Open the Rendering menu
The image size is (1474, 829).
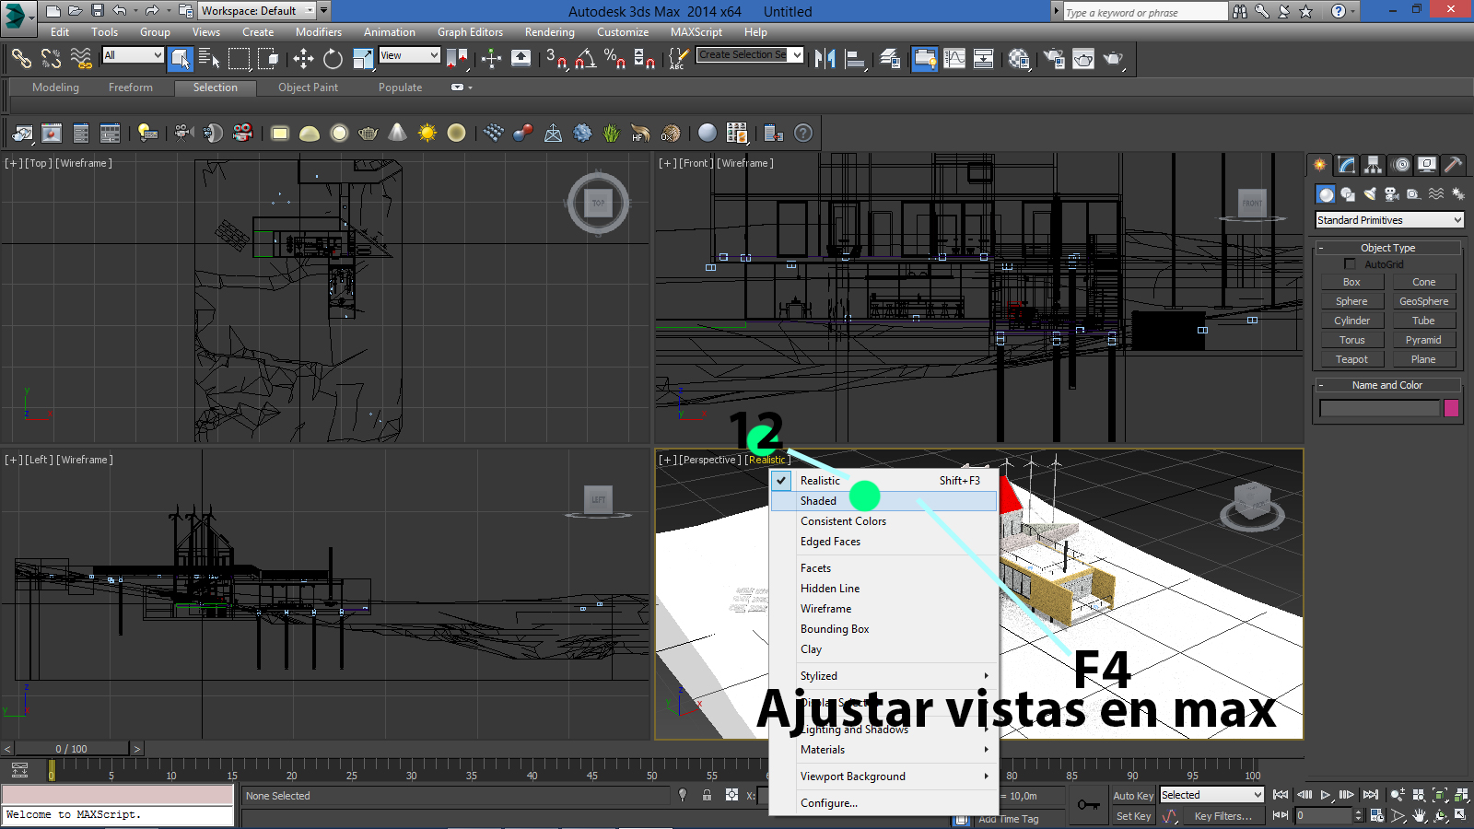[549, 32]
